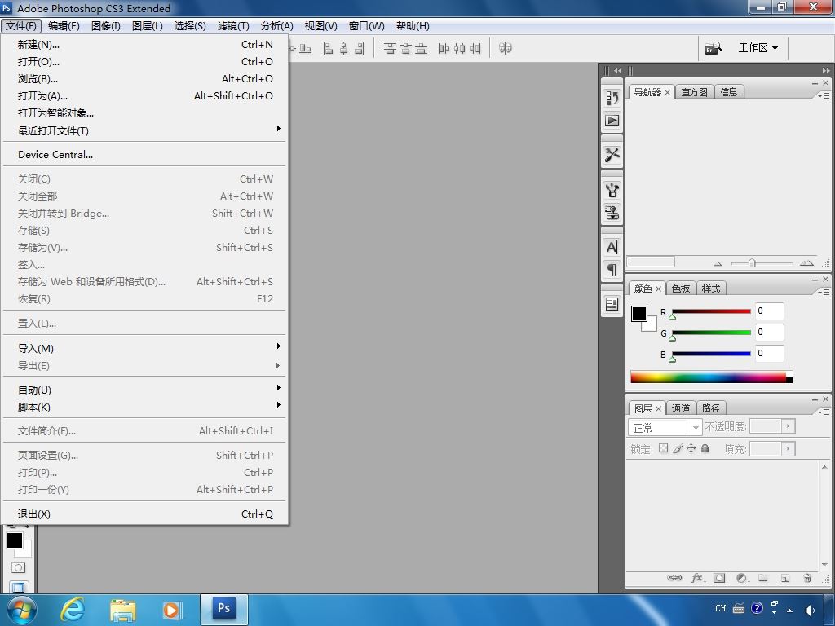Screen dimensions: 835x626
Task: Click the lock image pixels brush icon
Action: click(677, 448)
